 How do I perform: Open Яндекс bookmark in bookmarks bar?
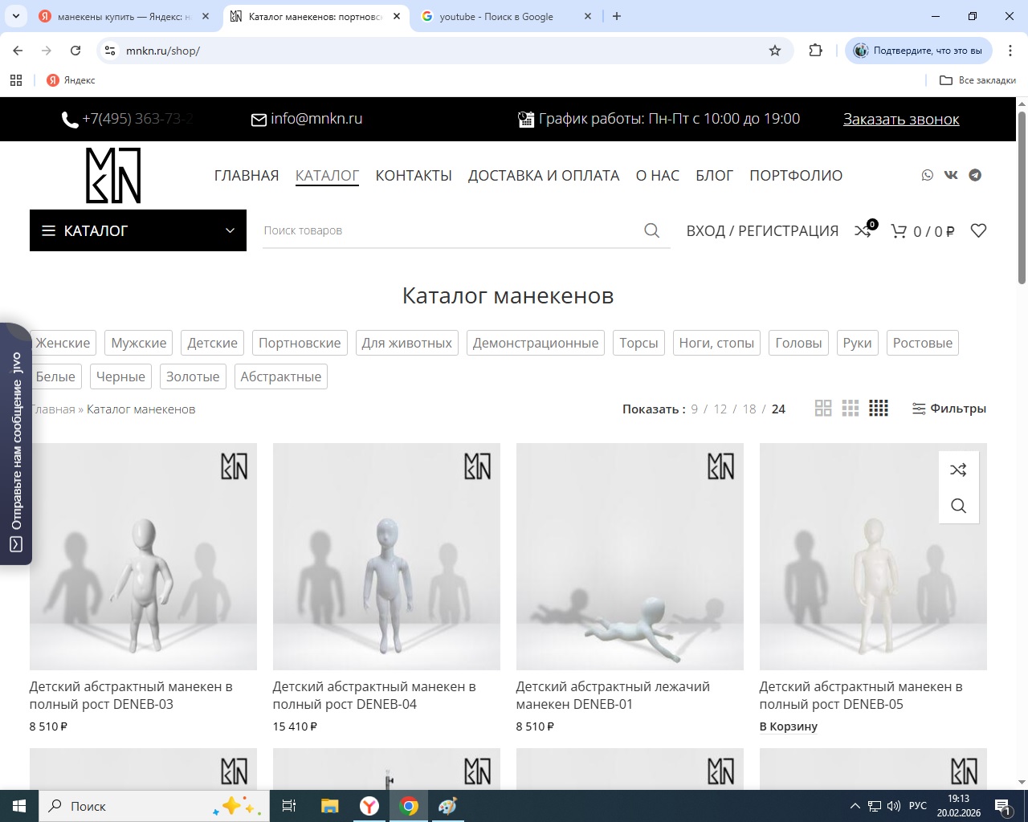[71, 80]
